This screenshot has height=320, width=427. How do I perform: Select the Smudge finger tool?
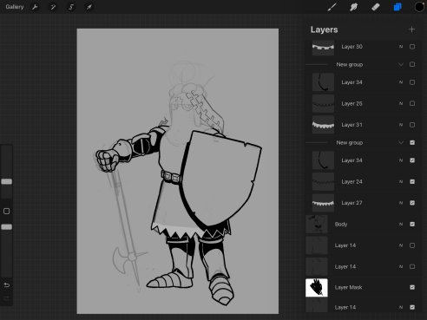(353, 7)
